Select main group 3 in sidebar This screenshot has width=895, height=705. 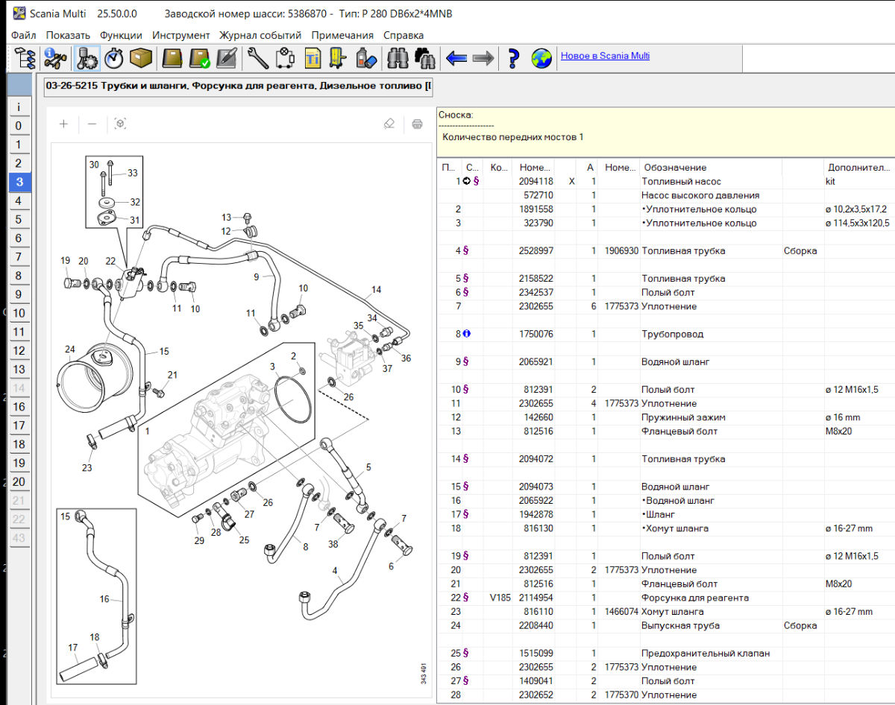[x=19, y=182]
